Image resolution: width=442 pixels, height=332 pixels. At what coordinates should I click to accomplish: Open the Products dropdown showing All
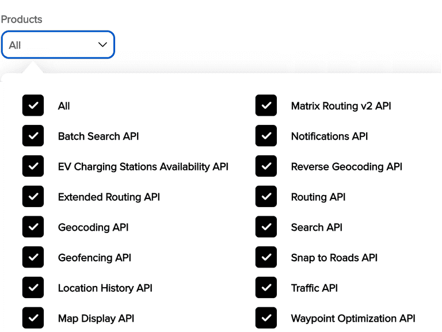(x=58, y=45)
